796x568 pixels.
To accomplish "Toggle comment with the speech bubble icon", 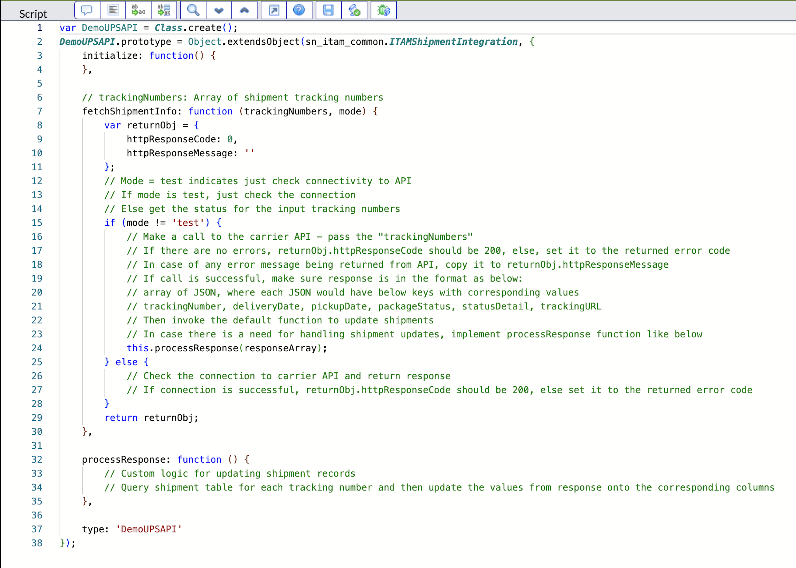I will (87, 10).
